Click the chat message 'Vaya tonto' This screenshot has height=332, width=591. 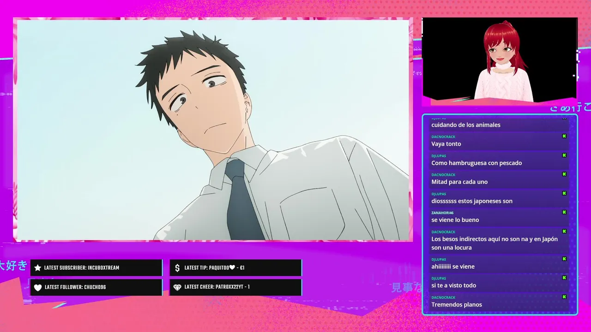point(446,144)
